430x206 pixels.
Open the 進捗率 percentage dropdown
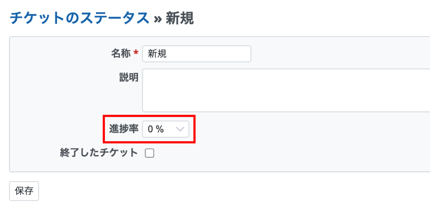coord(166,129)
